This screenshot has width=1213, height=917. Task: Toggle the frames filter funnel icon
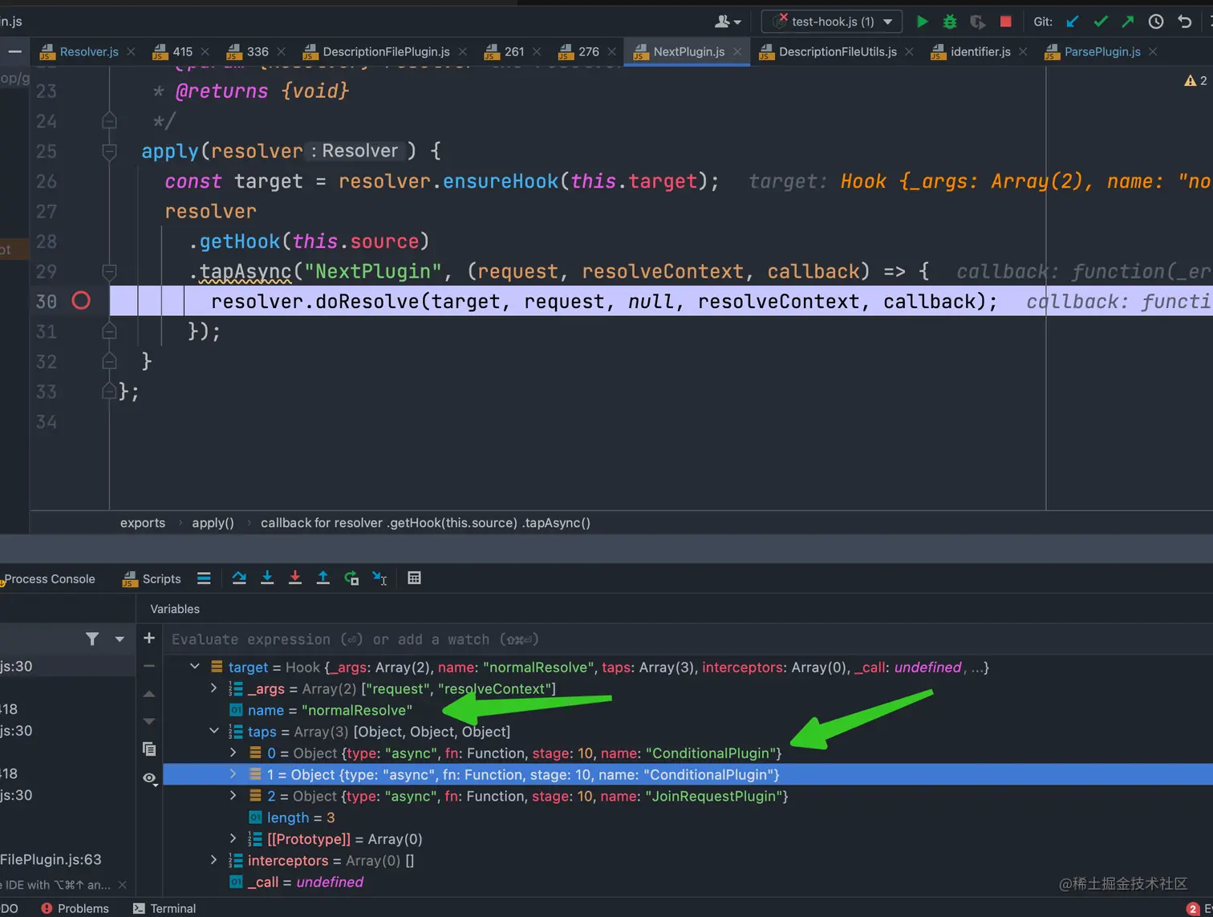[x=92, y=639]
